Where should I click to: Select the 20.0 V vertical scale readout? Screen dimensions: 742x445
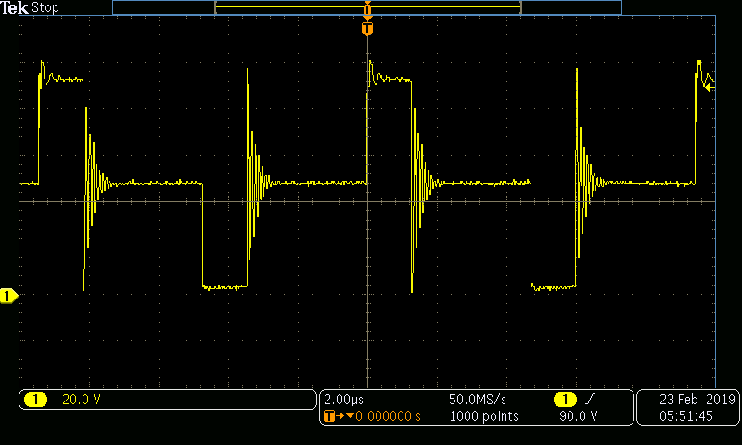click(82, 400)
